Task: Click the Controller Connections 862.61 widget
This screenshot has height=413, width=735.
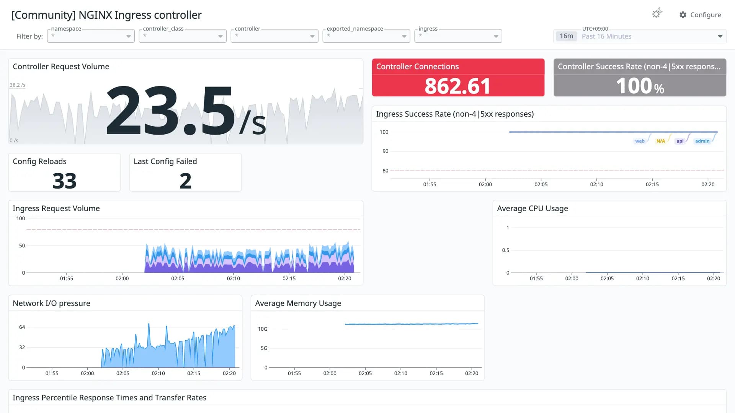Action: (458, 78)
